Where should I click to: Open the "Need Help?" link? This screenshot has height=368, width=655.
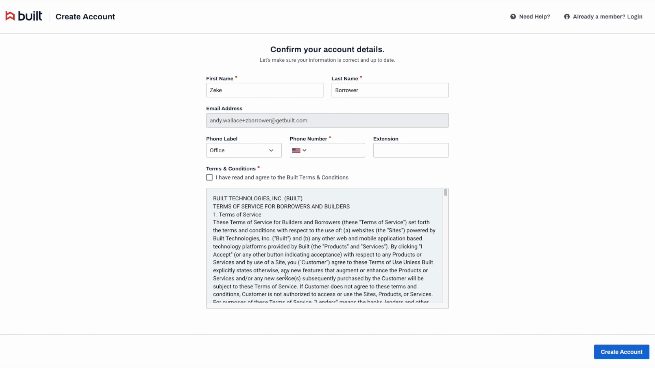(x=534, y=17)
